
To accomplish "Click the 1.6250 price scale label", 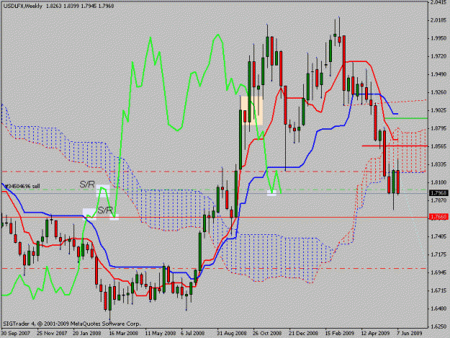I will coord(439,326).
